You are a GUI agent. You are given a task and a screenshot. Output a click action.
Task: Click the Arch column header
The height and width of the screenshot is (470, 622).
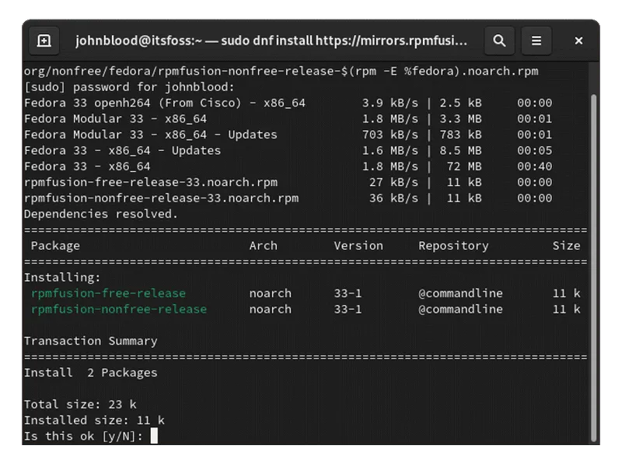coord(264,245)
